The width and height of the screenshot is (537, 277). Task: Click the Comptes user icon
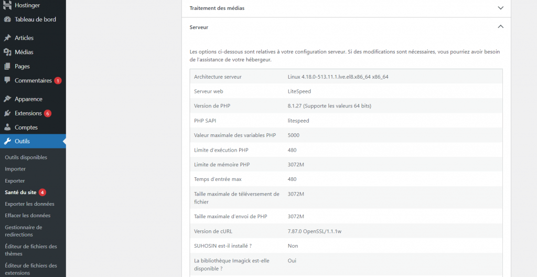[7, 127]
